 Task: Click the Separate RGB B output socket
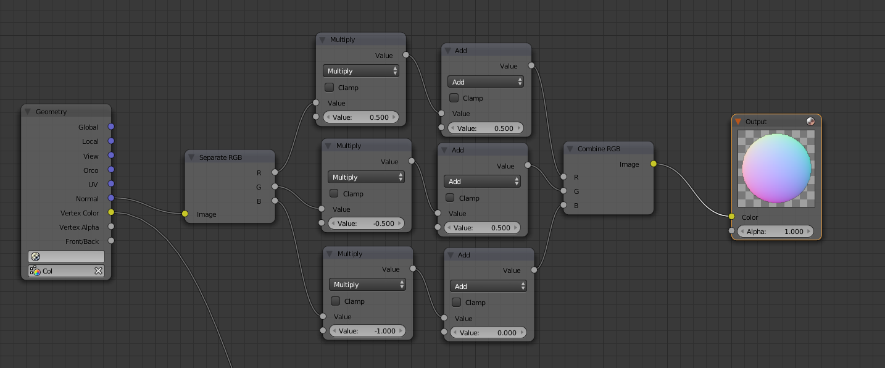275,201
